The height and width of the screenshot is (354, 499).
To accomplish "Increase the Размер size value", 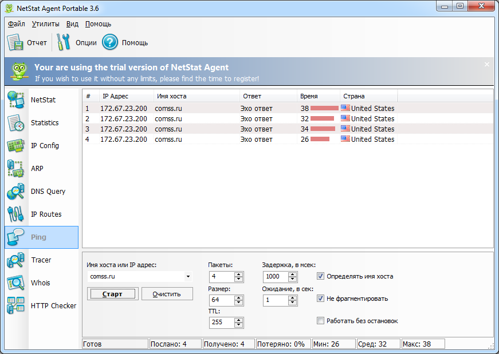I will [x=238, y=298].
